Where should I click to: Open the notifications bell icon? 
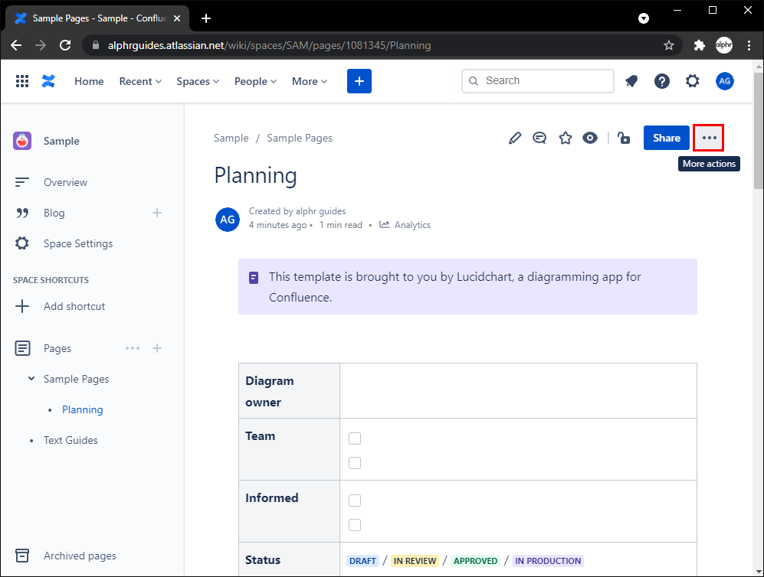(x=631, y=81)
